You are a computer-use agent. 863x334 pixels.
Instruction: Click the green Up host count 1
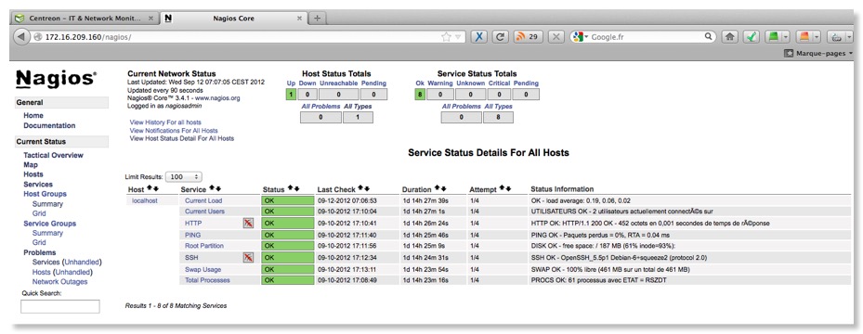pos(291,95)
